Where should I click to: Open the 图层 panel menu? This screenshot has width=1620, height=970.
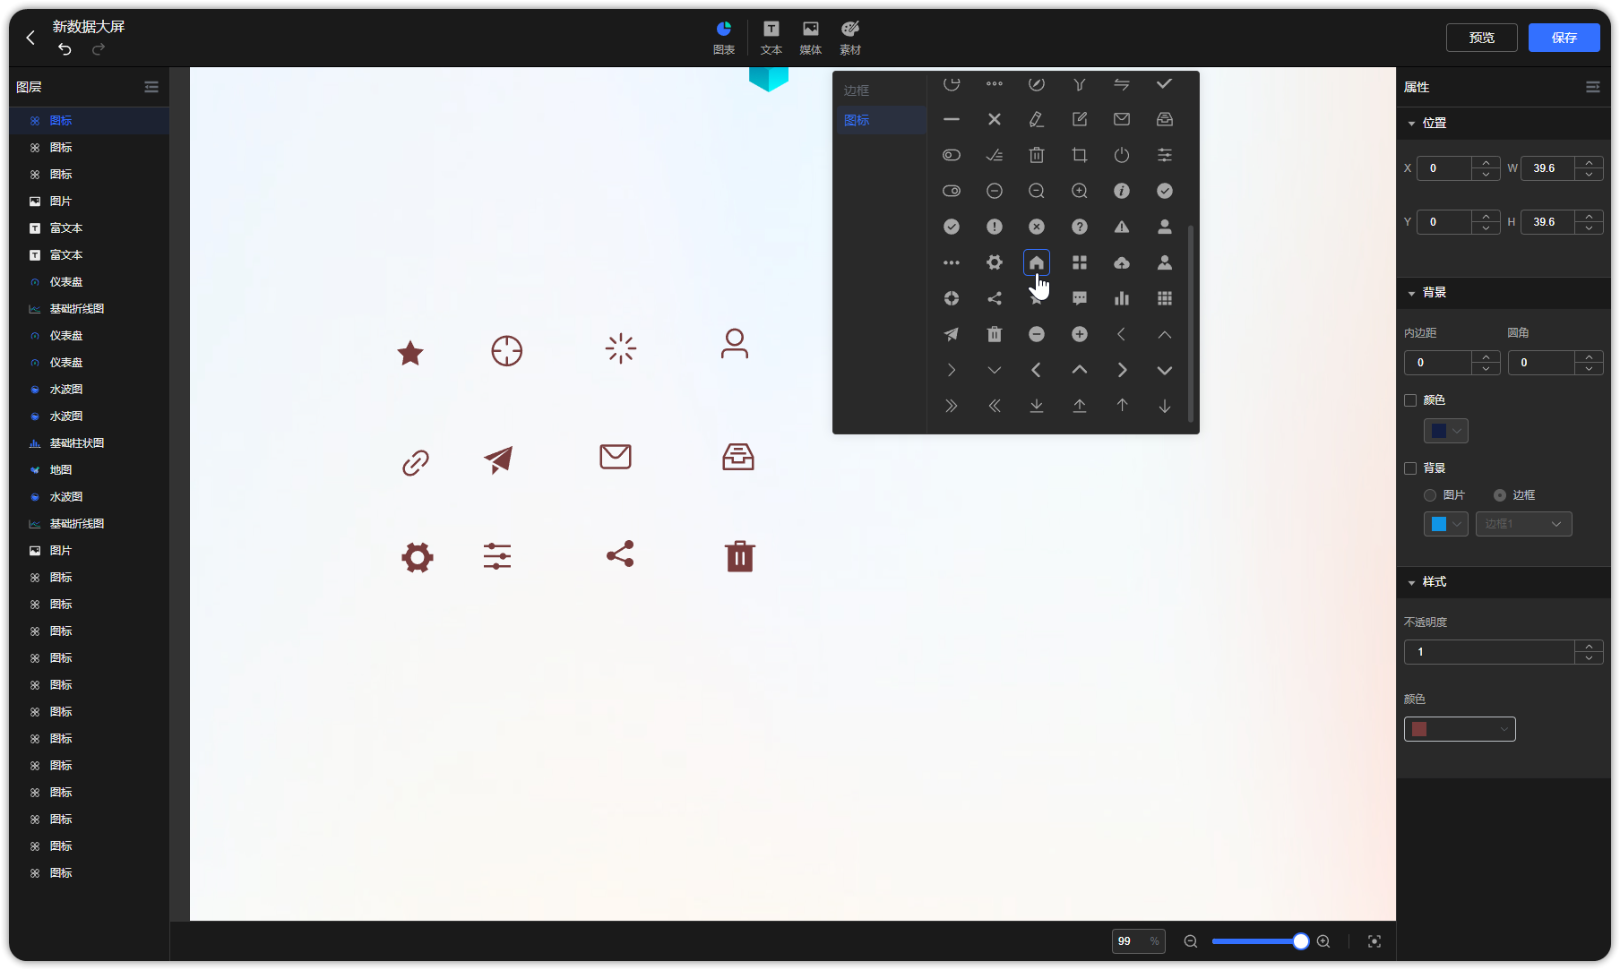[x=151, y=87]
